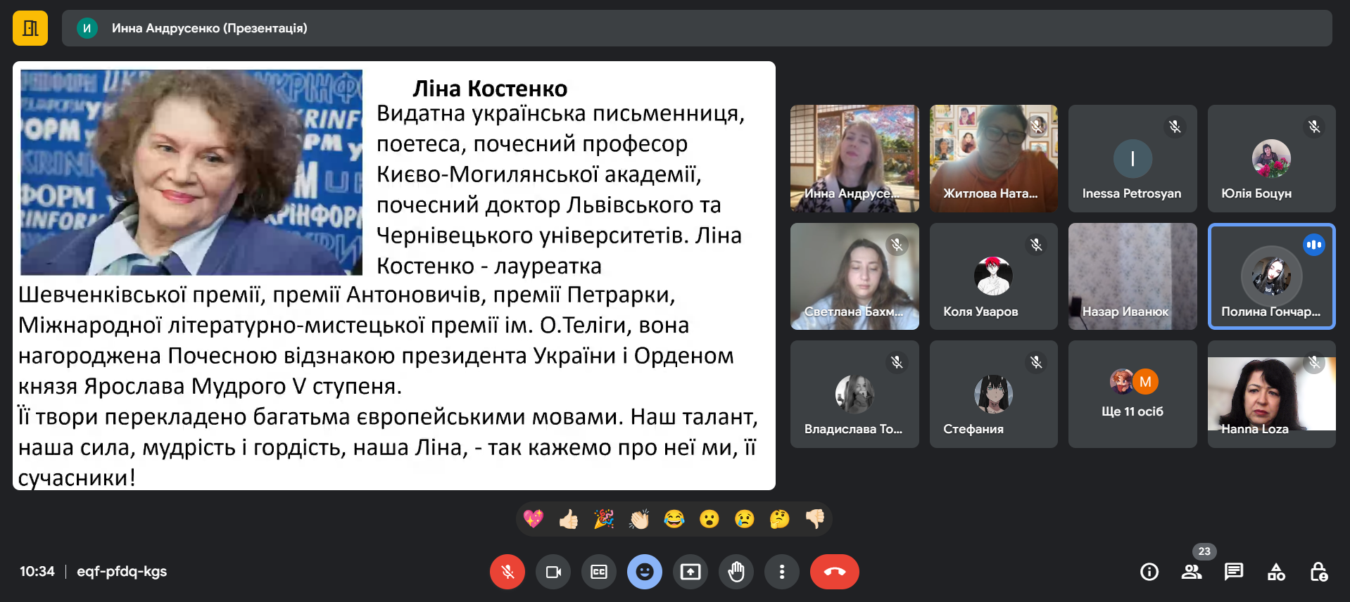This screenshot has width=1350, height=602.
Task: Click the yellow room icon at top left
Action: pyautogui.click(x=30, y=28)
